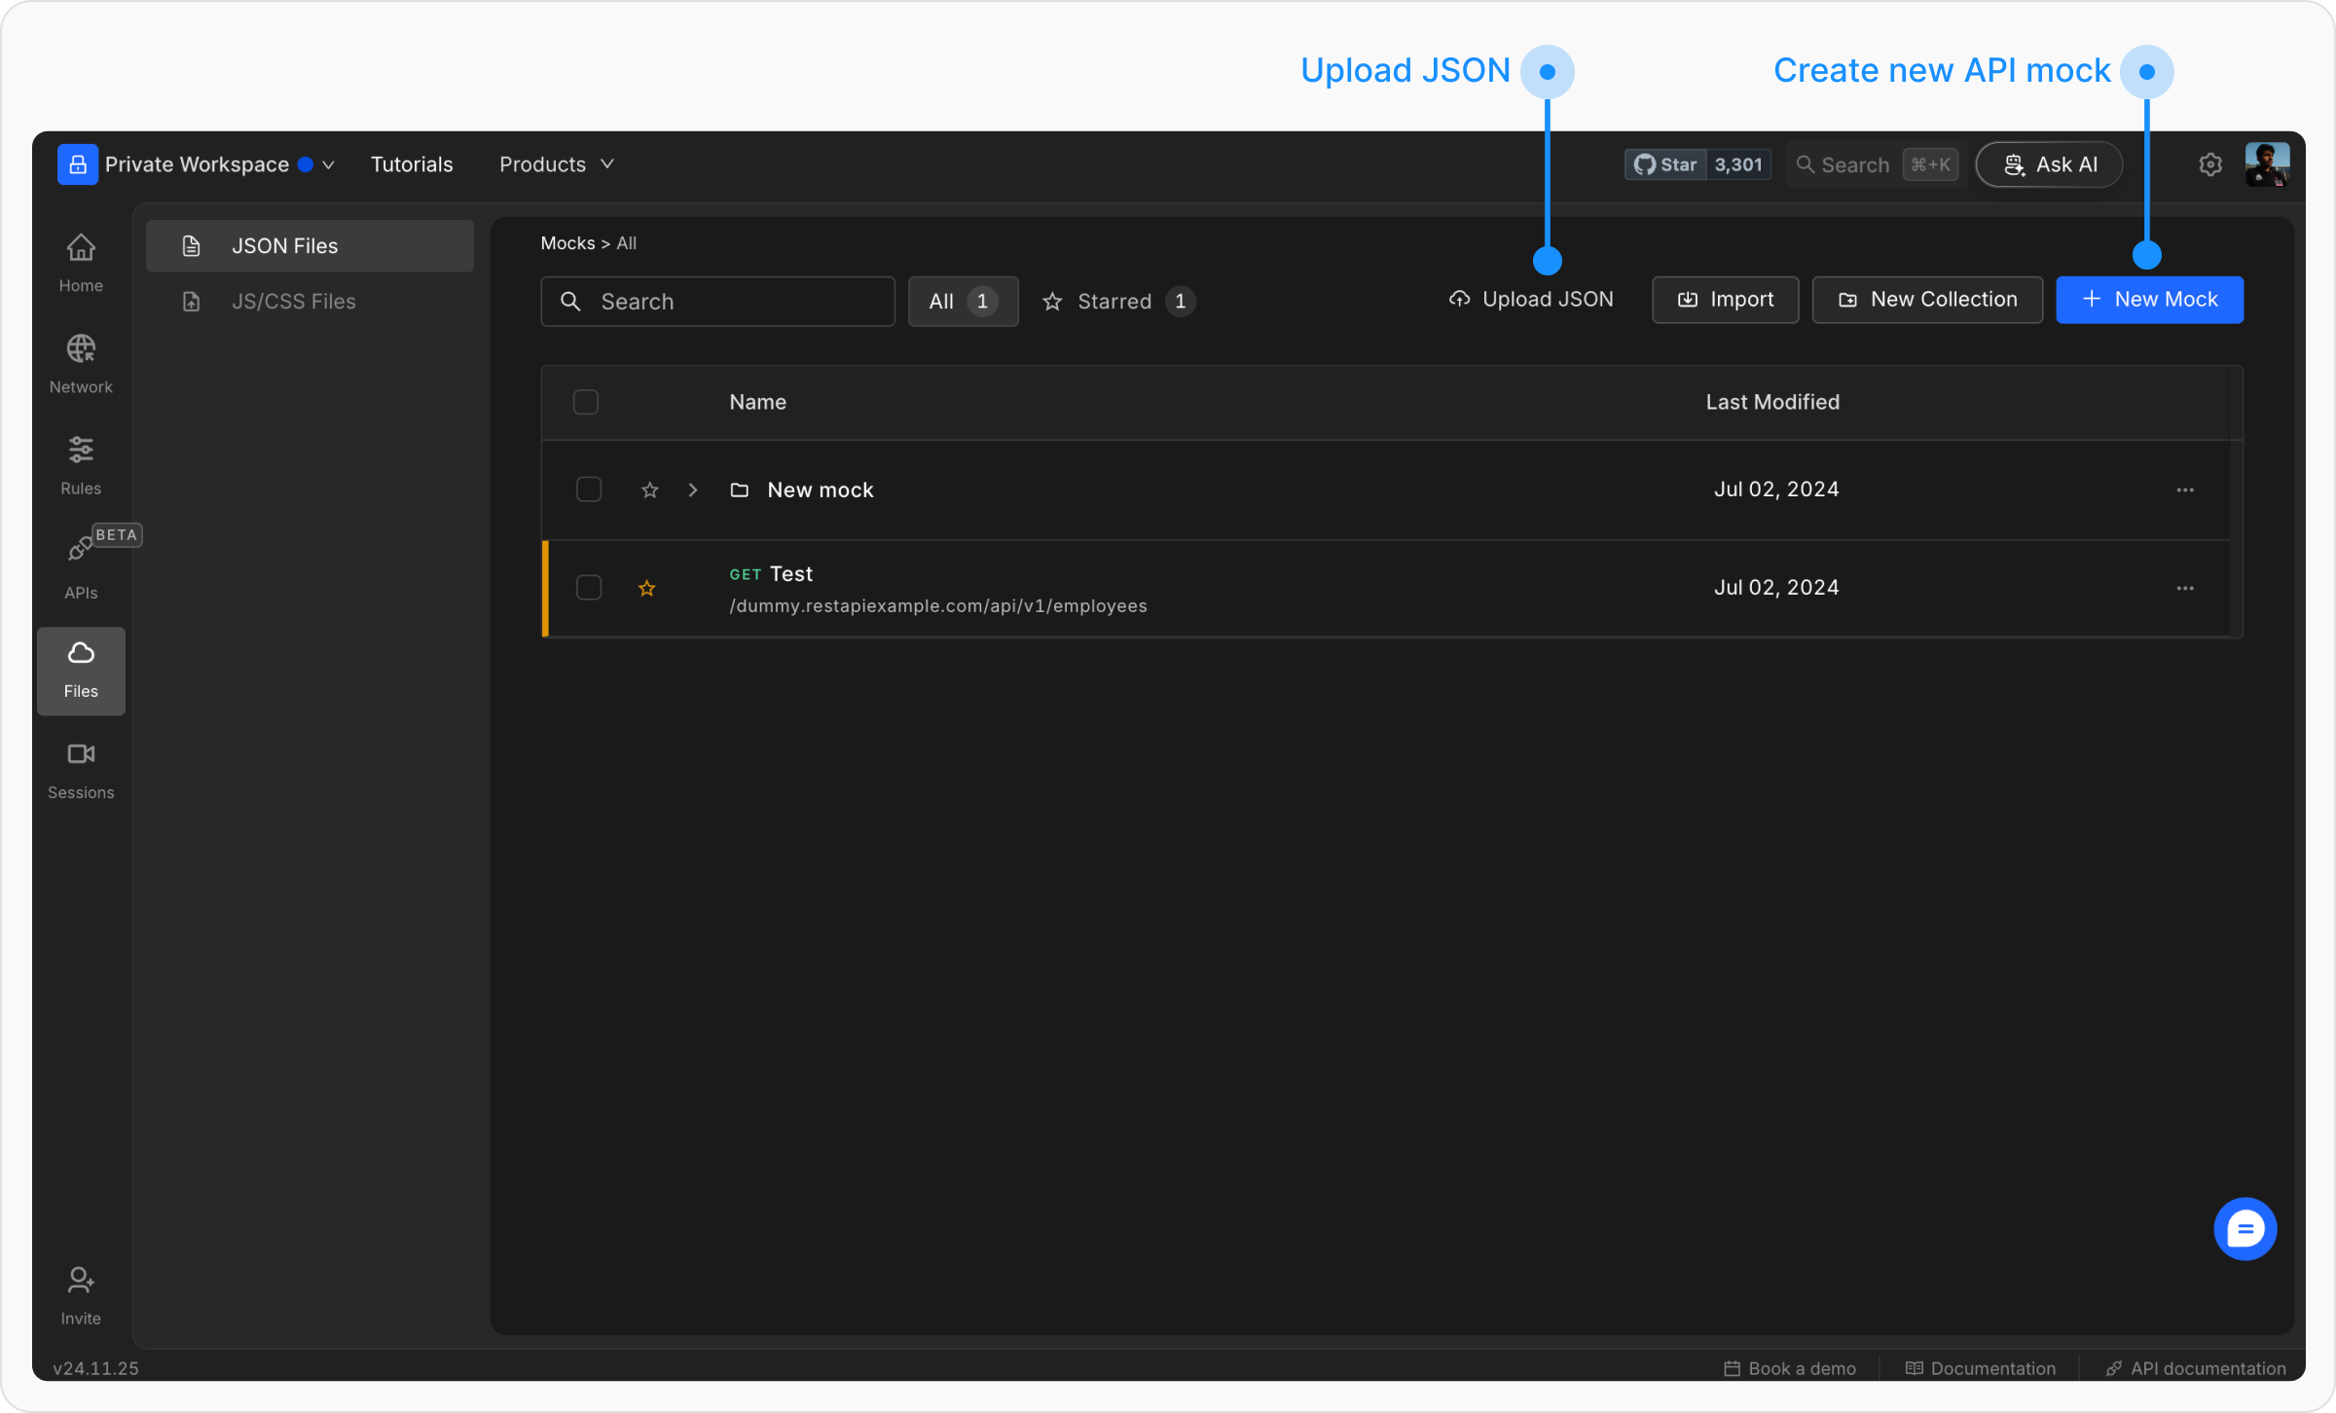Screen dimensions: 2336x1413
Task: Check the Test mock row checkbox
Action: [x=589, y=587]
